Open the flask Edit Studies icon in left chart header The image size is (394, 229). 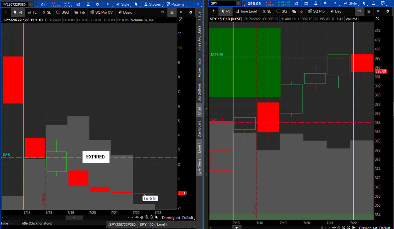88,4
